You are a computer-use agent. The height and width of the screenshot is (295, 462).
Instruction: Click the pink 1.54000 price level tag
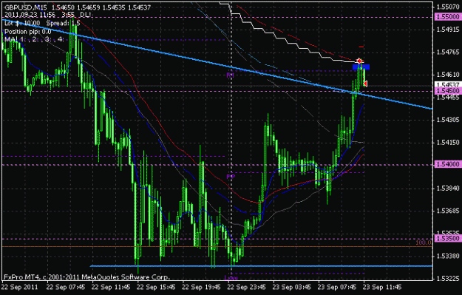[447, 164]
